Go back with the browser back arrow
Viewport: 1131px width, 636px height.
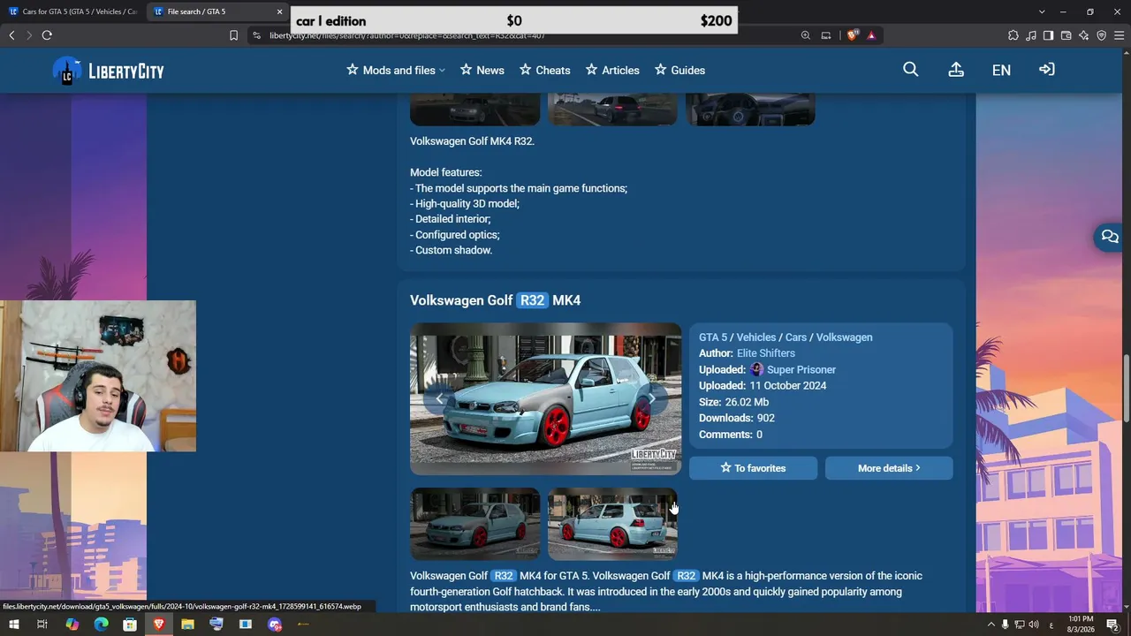click(11, 35)
